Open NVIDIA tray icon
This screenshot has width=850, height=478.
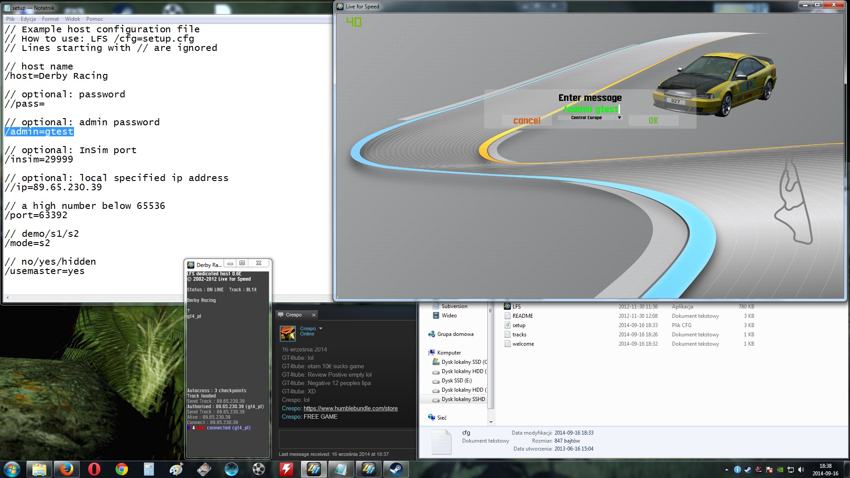tap(780, 470)
